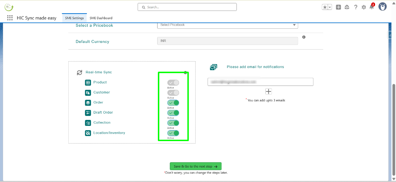This screenshot has width=396, height=182.
Task: Open the favorites star icon
Action: coord(325,7)
